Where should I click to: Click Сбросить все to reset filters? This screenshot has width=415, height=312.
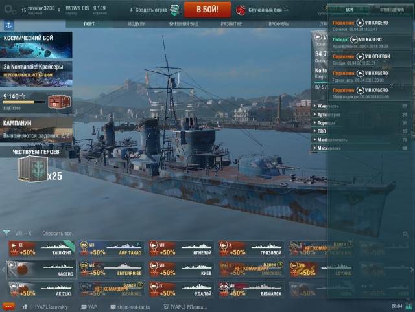[x=57, y=234]
